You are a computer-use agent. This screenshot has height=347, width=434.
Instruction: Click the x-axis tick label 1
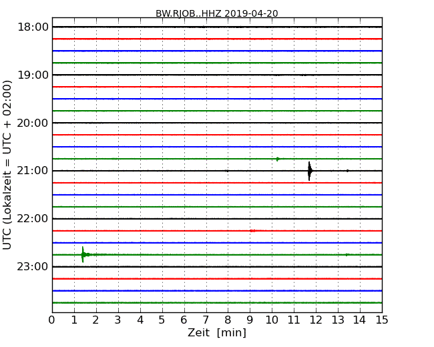[74, 320]
